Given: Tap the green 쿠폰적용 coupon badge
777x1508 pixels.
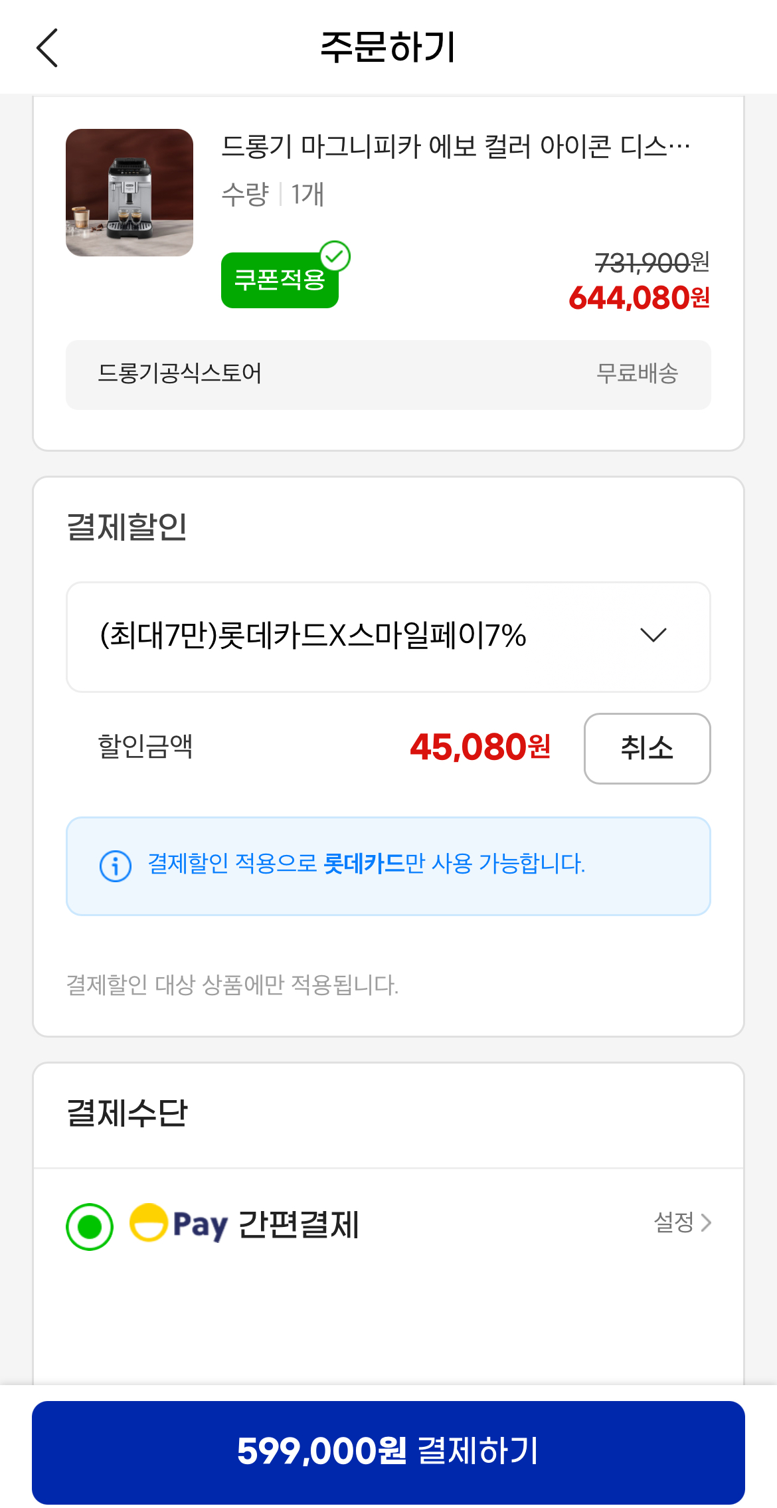Looking at the screenshot, I should 279,281.
